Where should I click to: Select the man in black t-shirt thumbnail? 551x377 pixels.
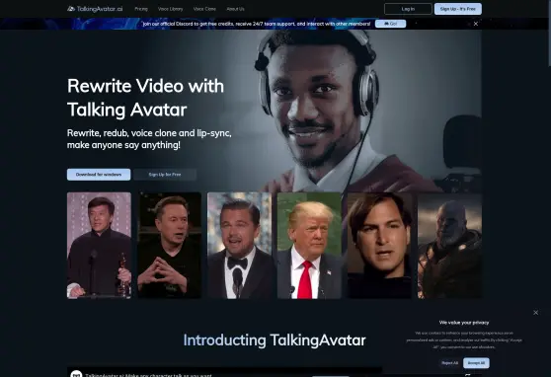click(170, 245)
